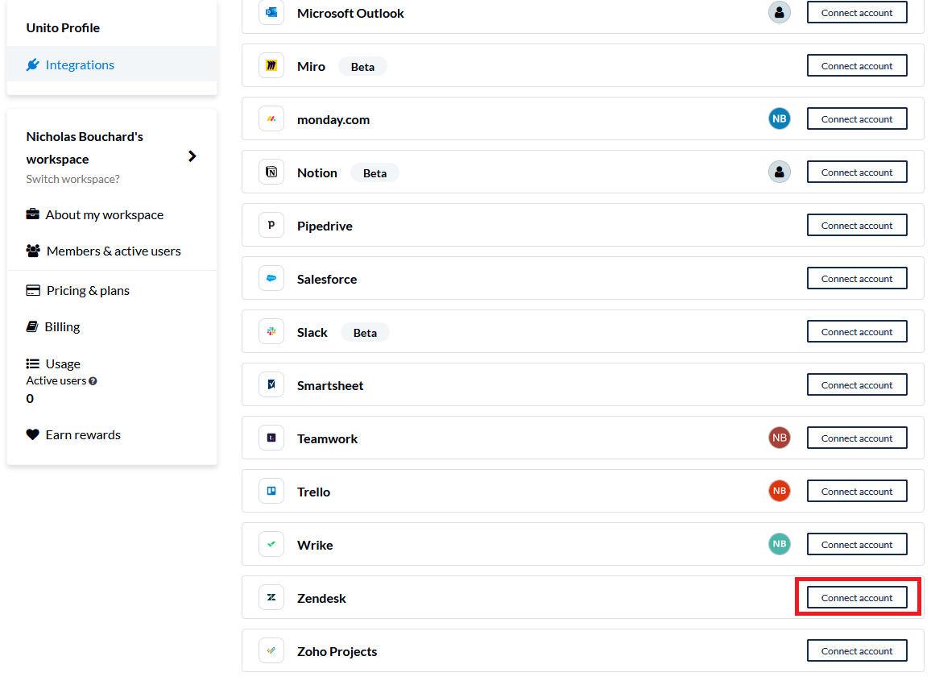Connect account for Zendesk

pos(857,597)
